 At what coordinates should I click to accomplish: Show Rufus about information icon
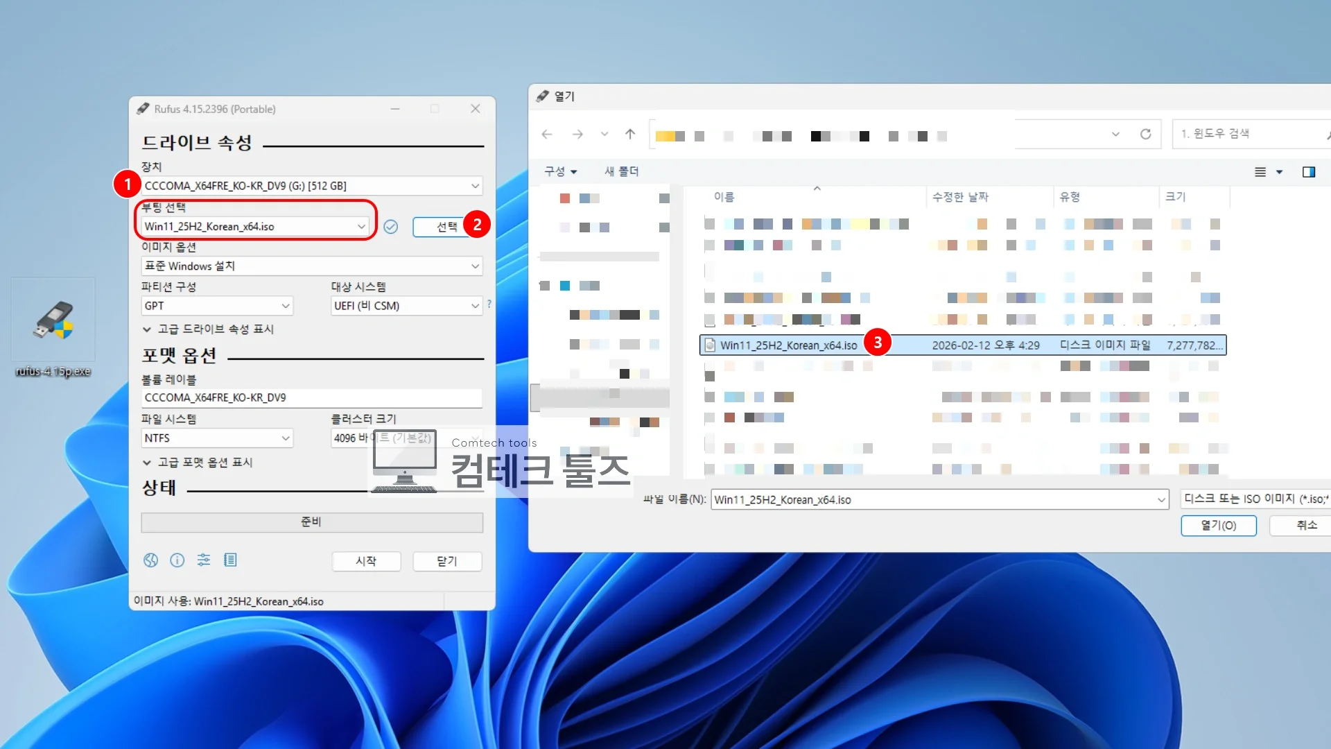tap(177, 560)
